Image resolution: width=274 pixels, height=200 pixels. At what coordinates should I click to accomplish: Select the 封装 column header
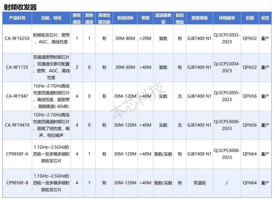tap(250, 18)
